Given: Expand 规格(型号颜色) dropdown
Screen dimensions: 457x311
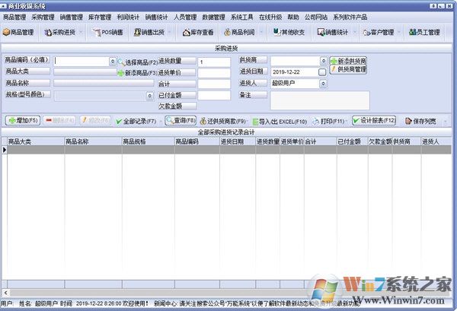Looking at the screenshot, I should (149, 95).
